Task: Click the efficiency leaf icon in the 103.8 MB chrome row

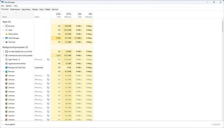Action: (x=48, y=112)
